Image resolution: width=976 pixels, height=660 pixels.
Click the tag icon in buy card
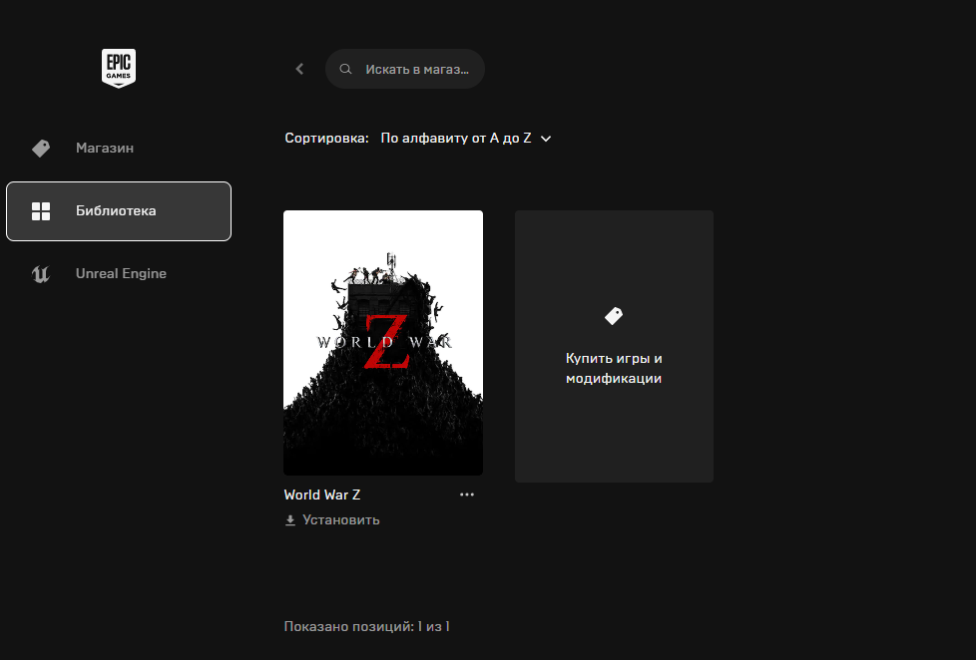tap(614, 316)
